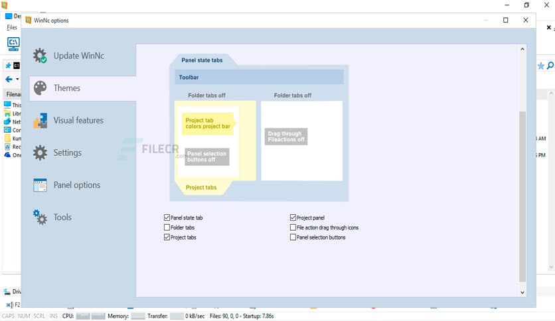Image resolution: width=555 pixels, height=321 pixels.
Task: Click the Settings gear icon
Action: (40, 153)
